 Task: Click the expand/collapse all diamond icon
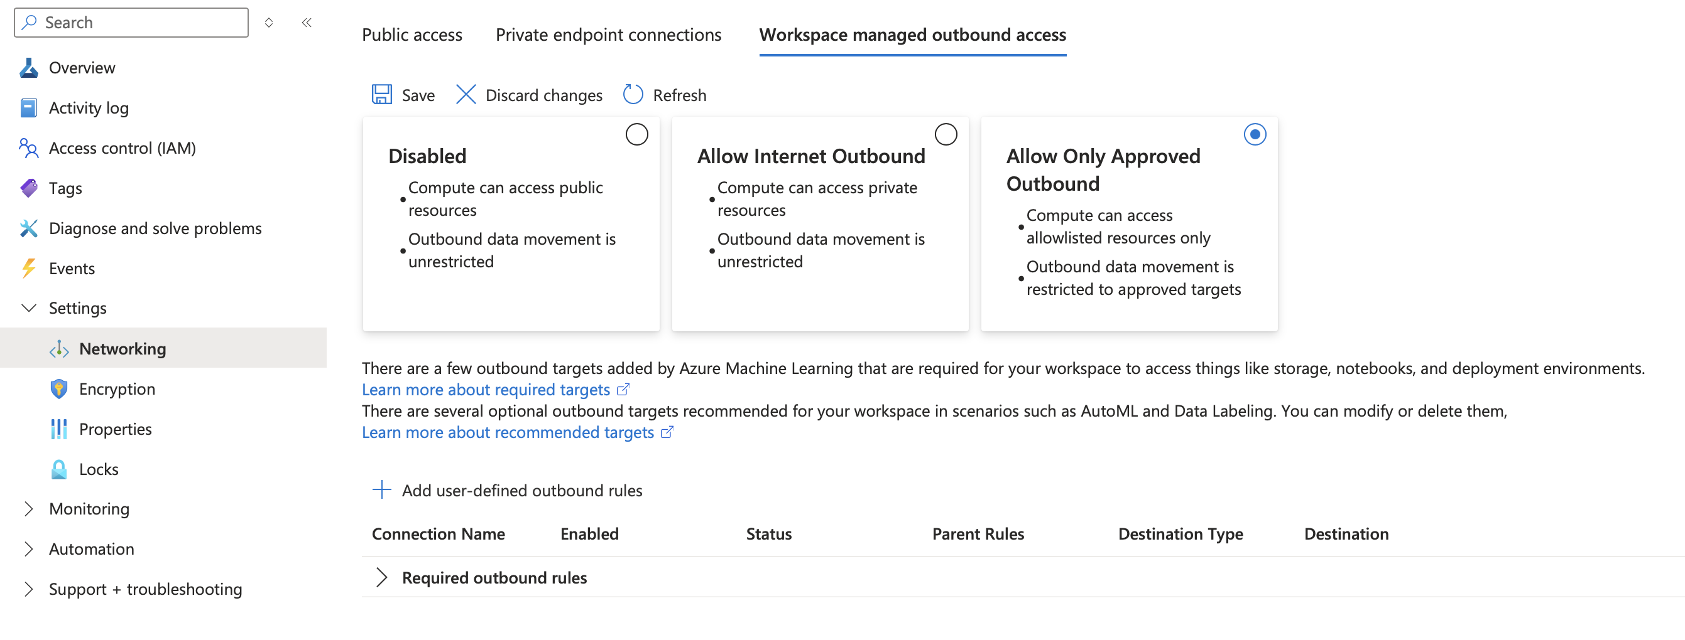click(x=269, y=23)
